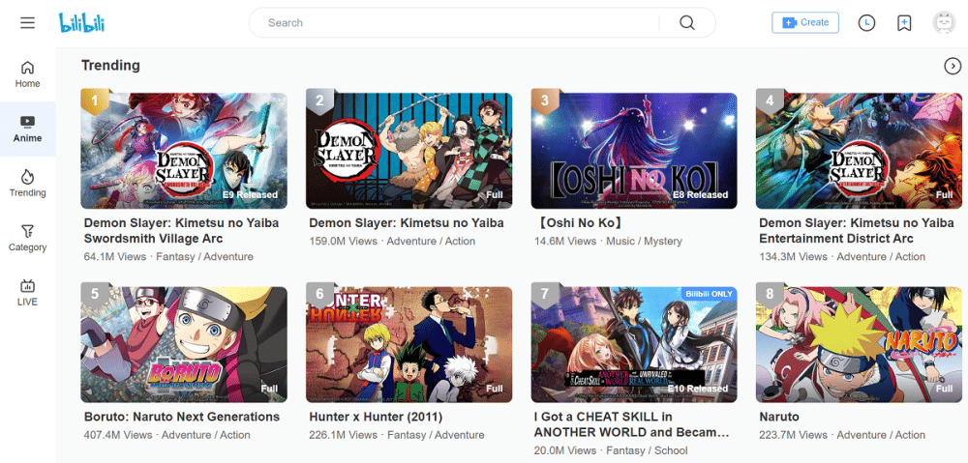Open the profile avatar
968x463 pixels.
pyautogui.click(x=944, y=23)
